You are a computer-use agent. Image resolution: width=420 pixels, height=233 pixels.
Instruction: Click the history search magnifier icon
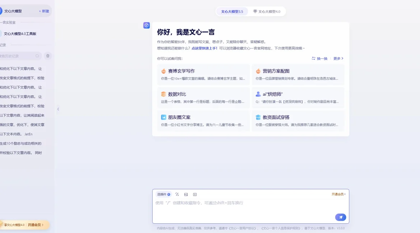(37, 56)
